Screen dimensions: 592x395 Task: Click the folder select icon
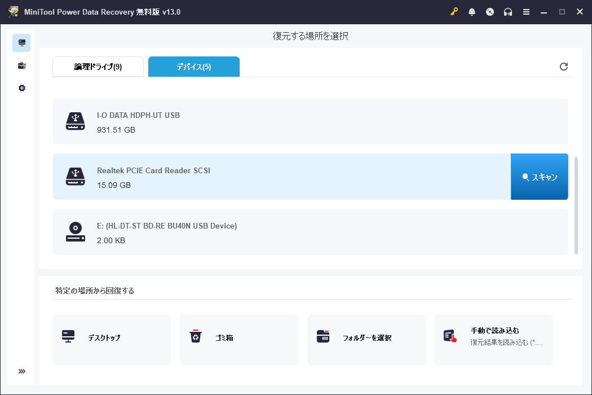323,336
